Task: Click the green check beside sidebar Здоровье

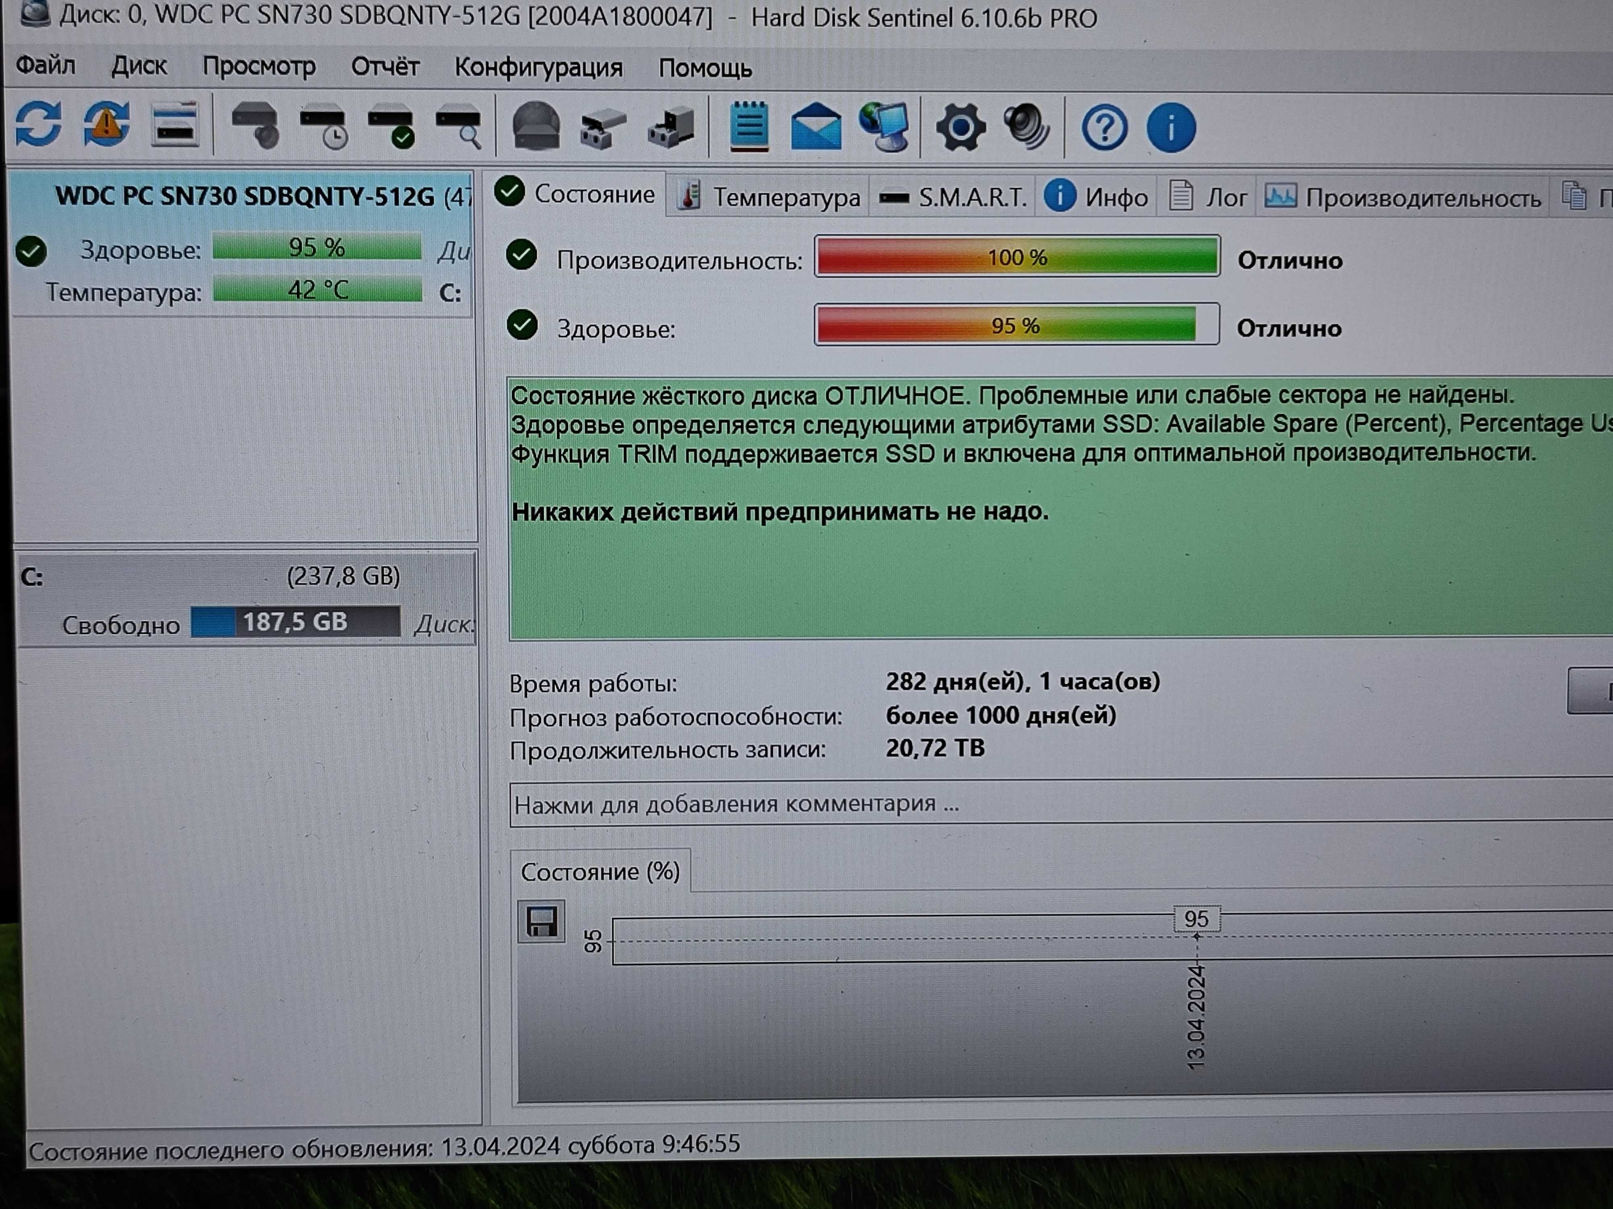Action: [31, 251]
